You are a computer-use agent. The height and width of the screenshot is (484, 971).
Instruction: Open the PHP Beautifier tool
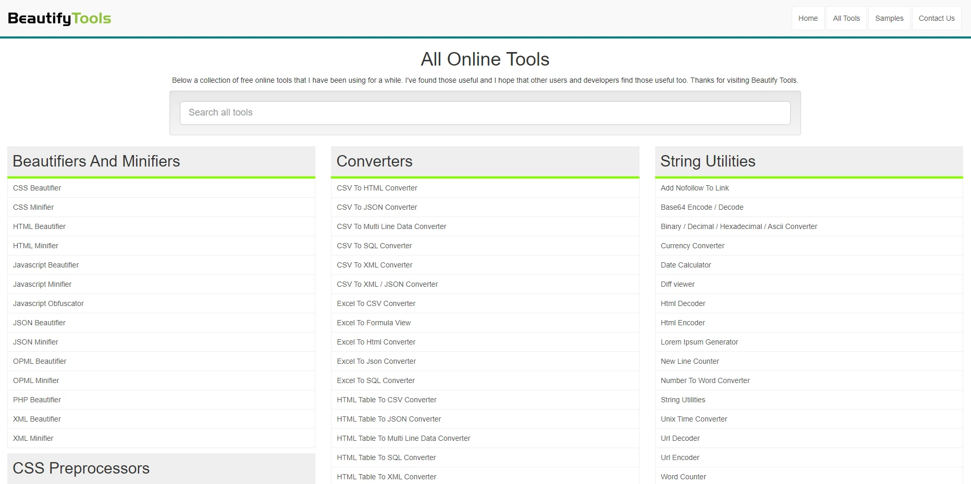[37, 400]
